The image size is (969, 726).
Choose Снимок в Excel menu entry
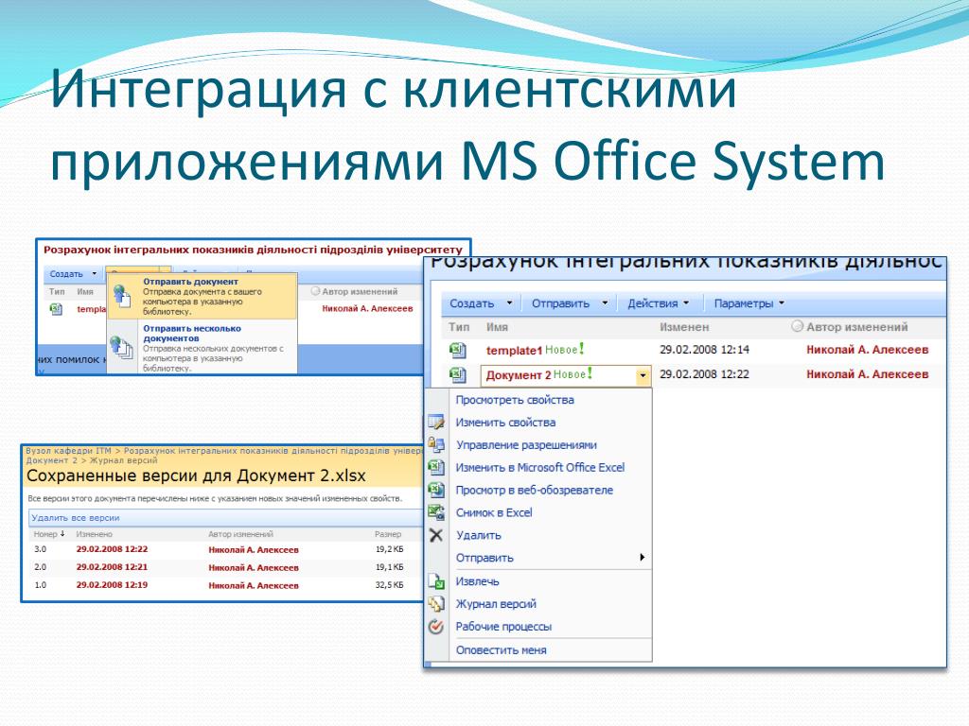[x=494, y=512]
